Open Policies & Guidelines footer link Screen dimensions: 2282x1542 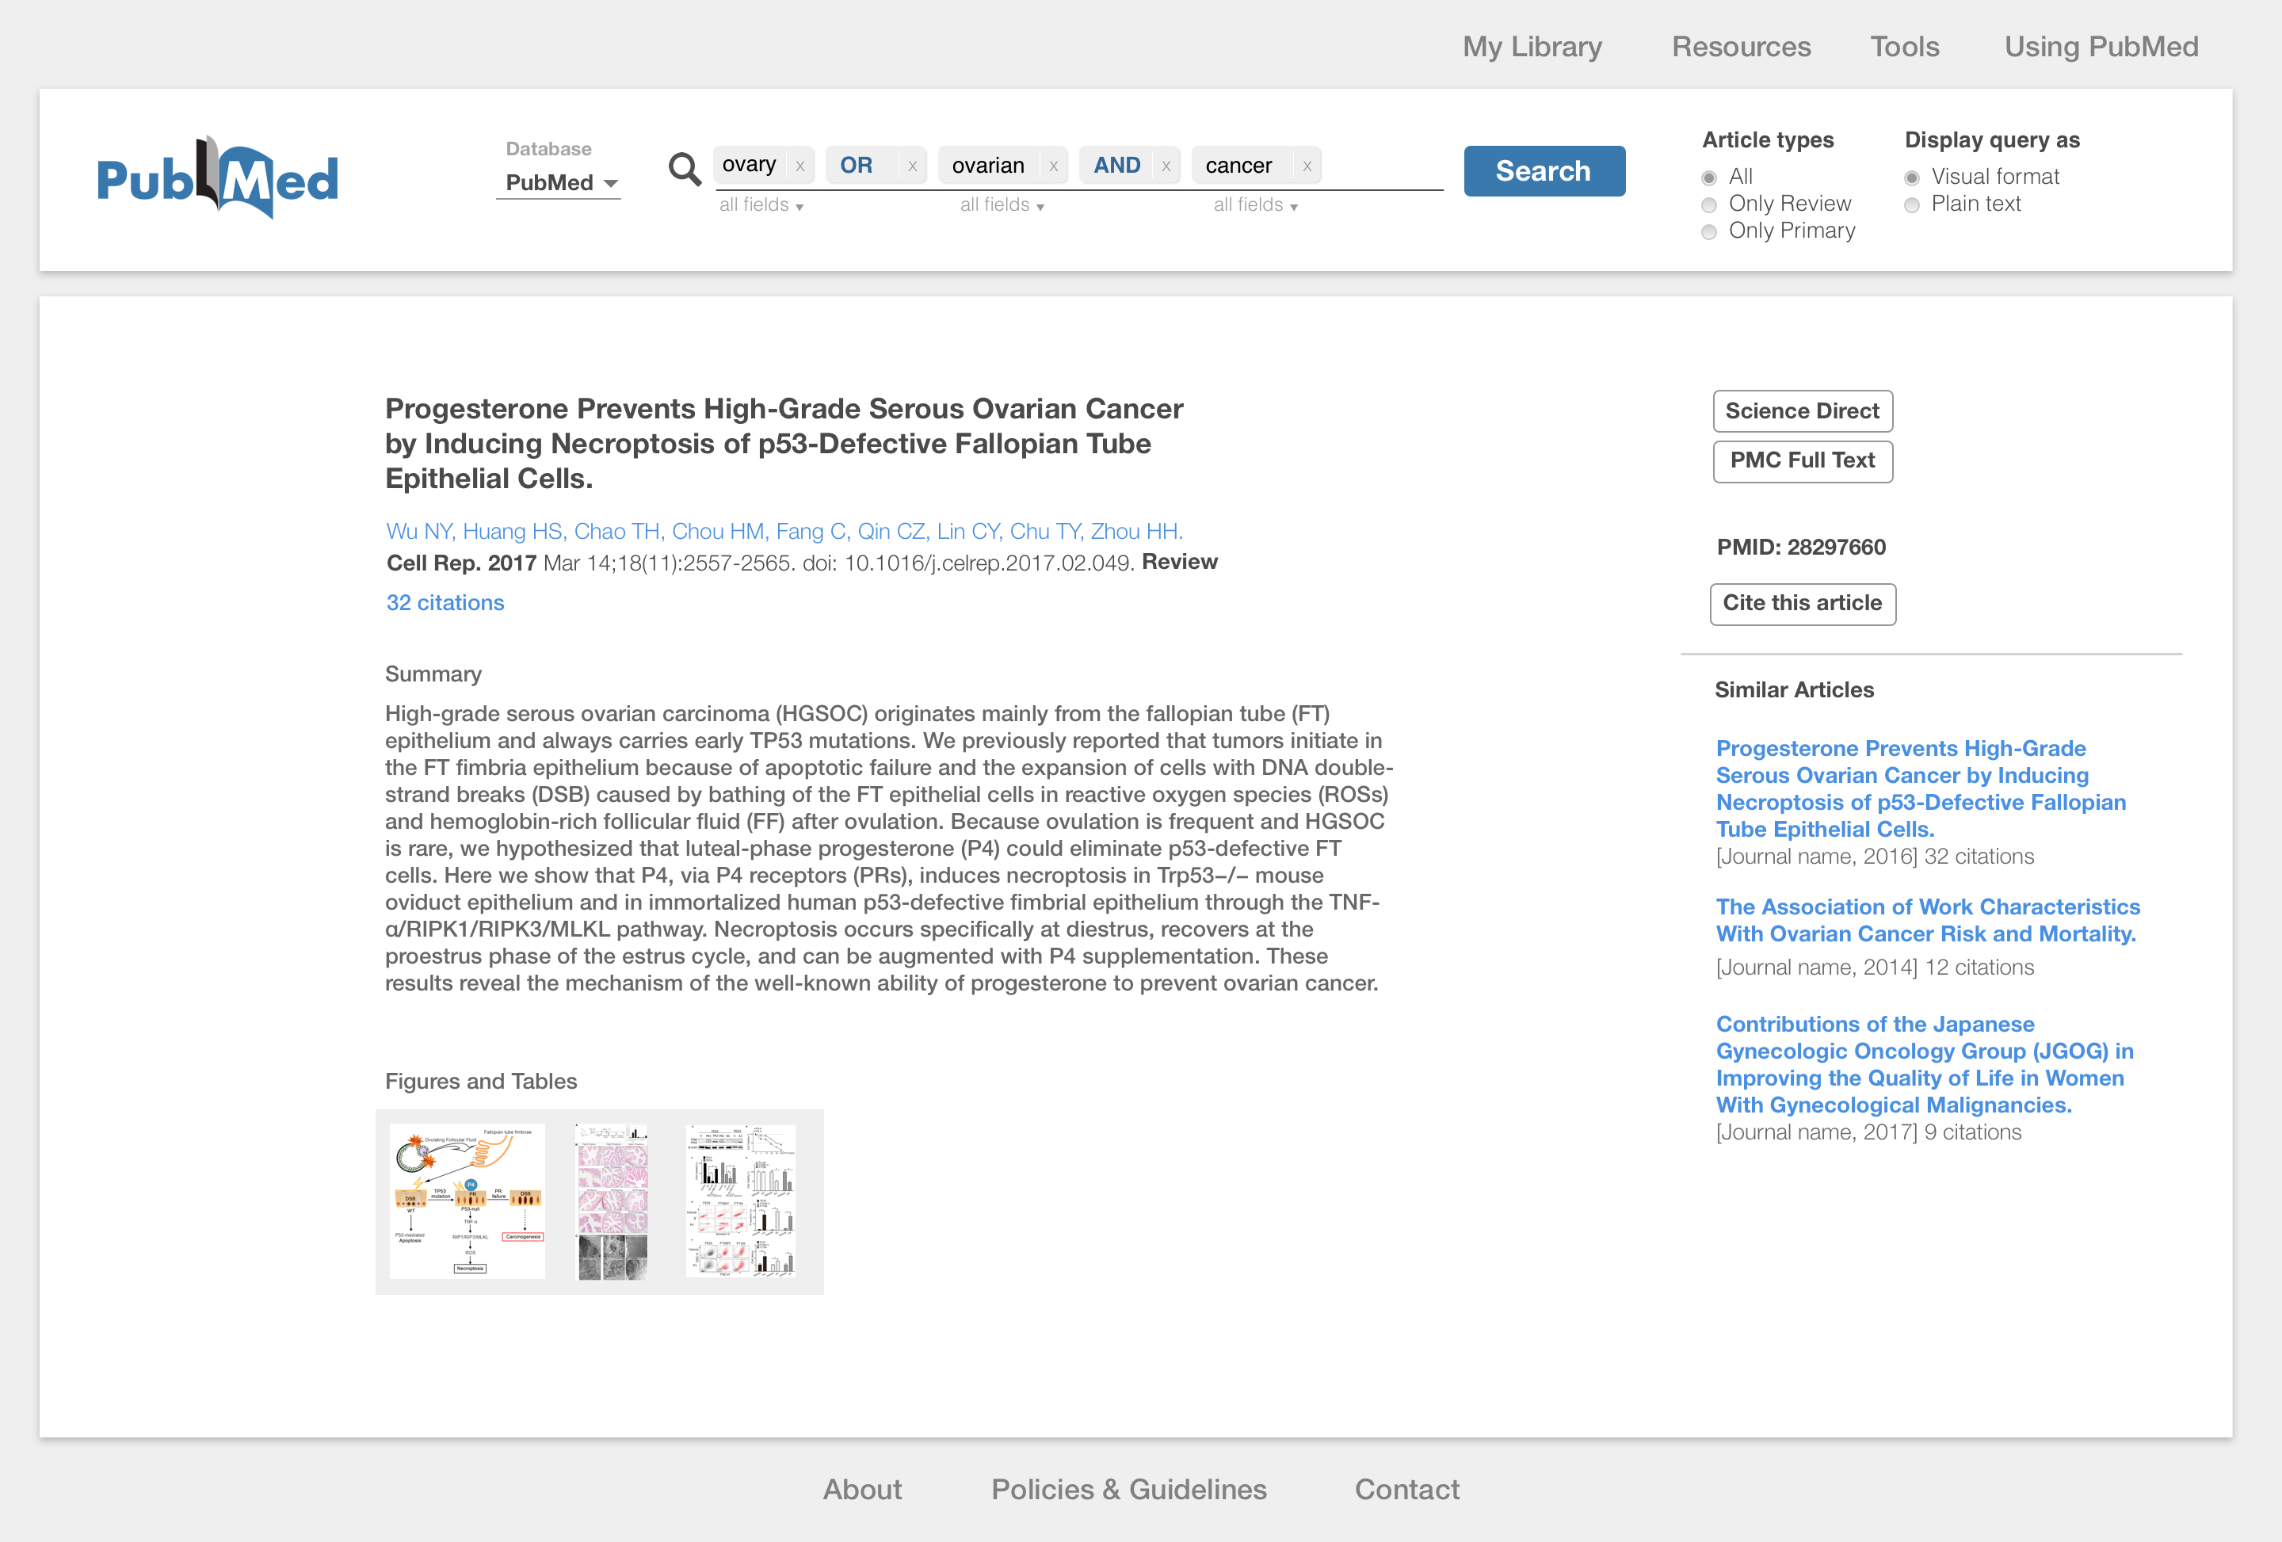tap(1129, 1489)
